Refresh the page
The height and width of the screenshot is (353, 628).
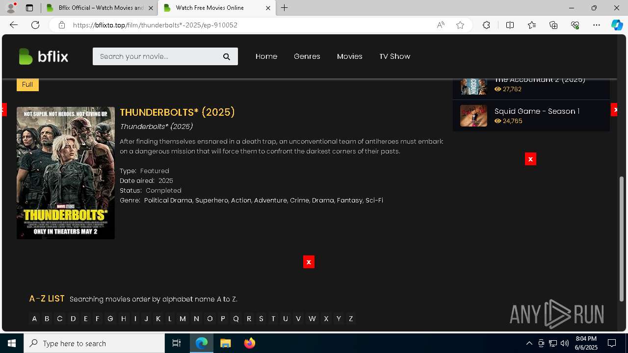35,25
